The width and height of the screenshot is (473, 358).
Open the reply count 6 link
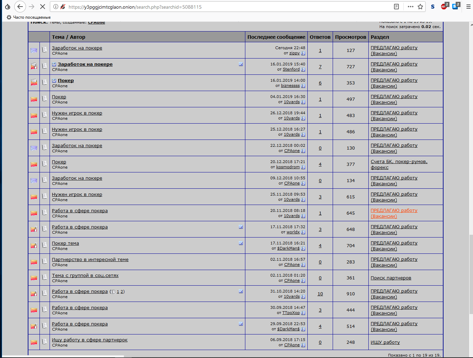[320, 83]
